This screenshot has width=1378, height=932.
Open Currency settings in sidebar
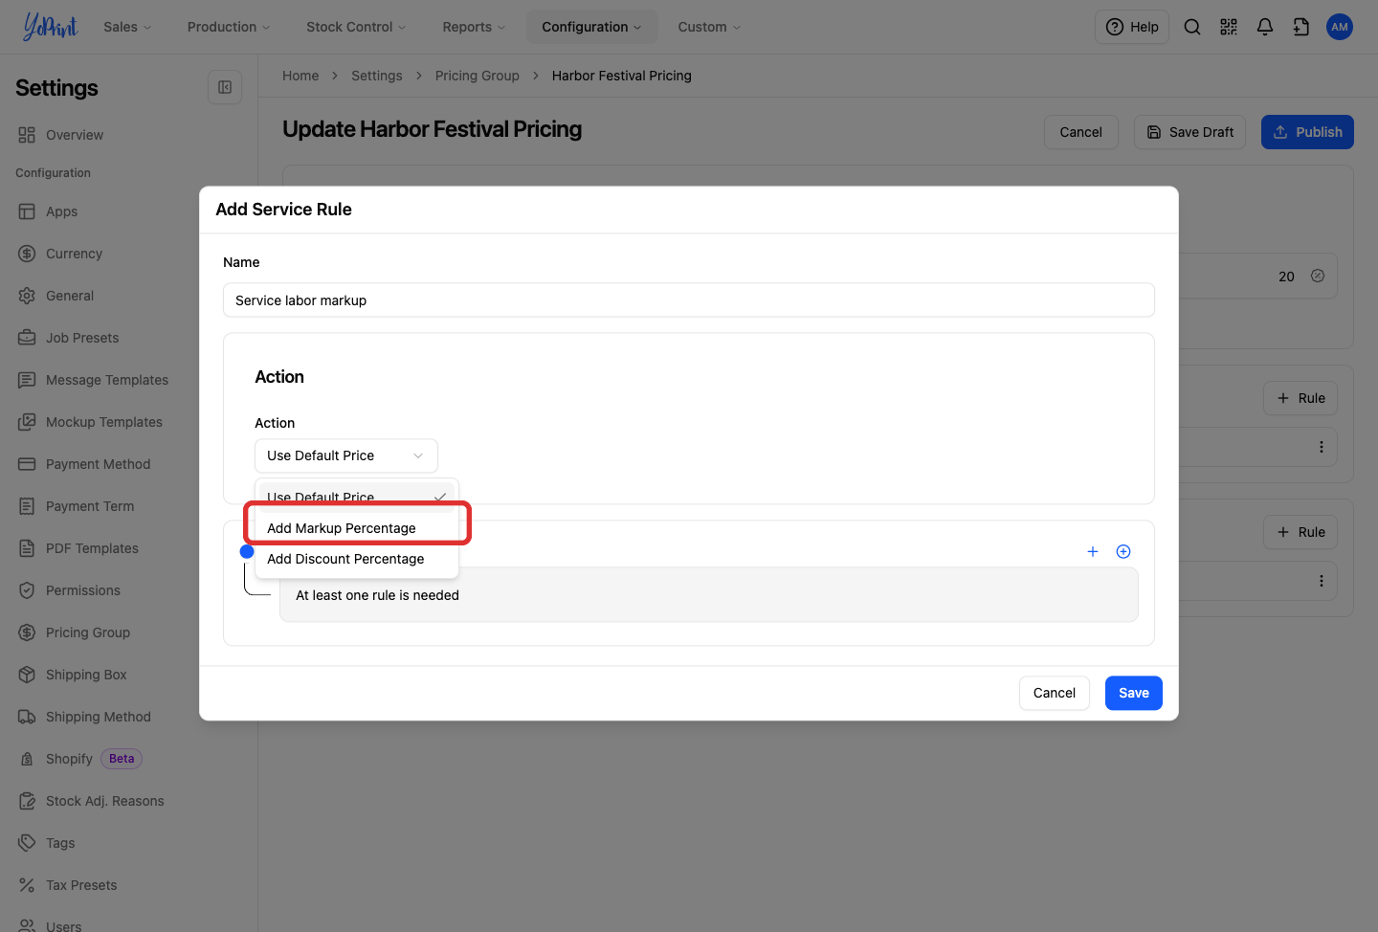74,254
